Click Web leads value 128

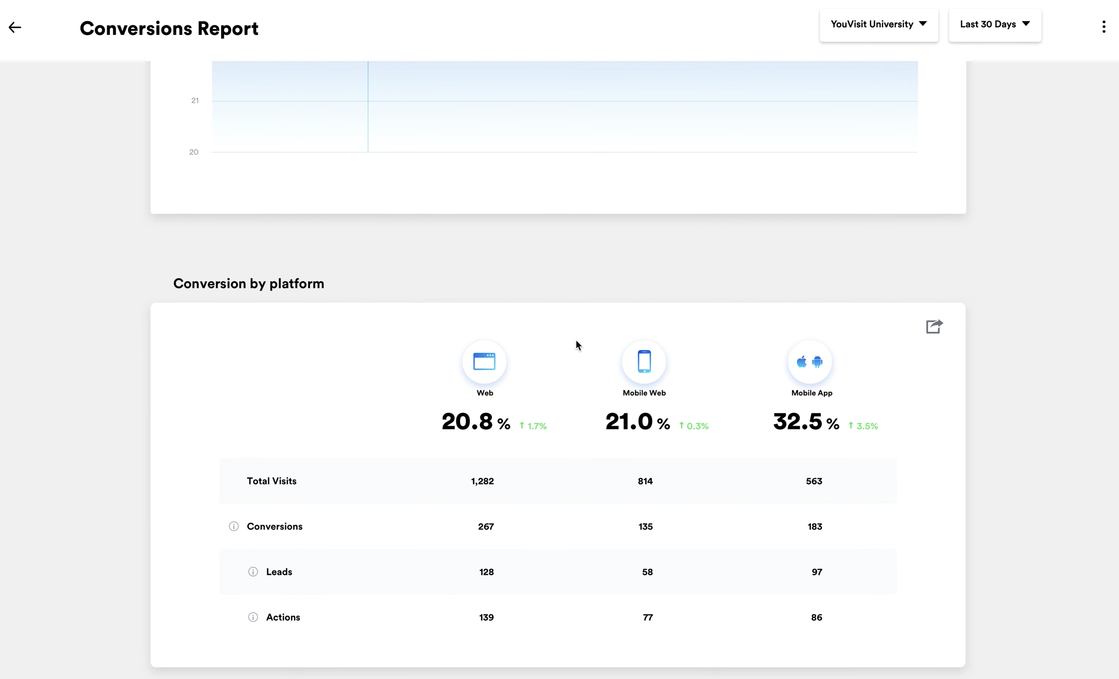coord(487,572)
